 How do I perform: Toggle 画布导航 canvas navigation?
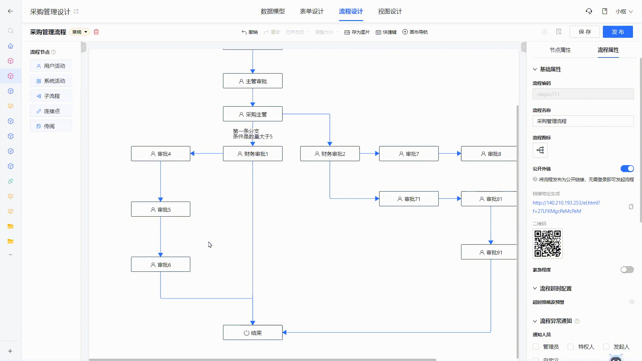point(415,32)
